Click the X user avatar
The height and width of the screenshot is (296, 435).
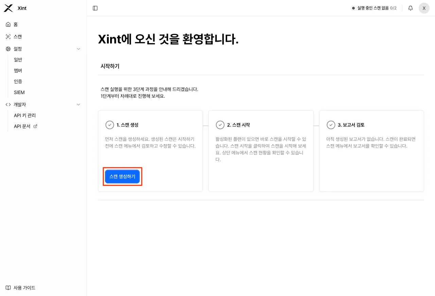tap(424, 8)
